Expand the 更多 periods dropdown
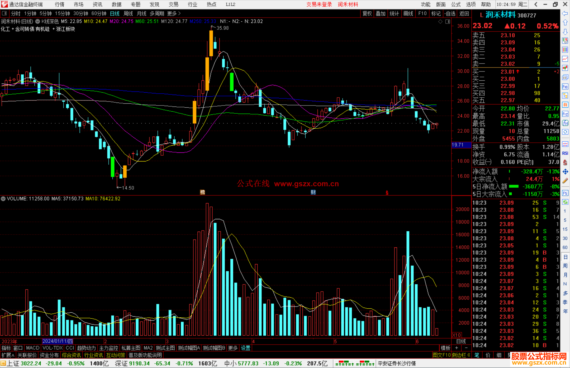 pos(174,13)
